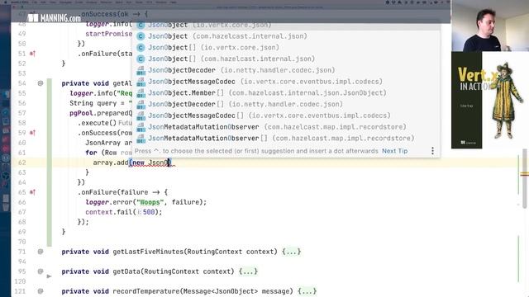
Task: Click icon beside JsonObjectDecoder netty entry
Action: tap(141, 70)
